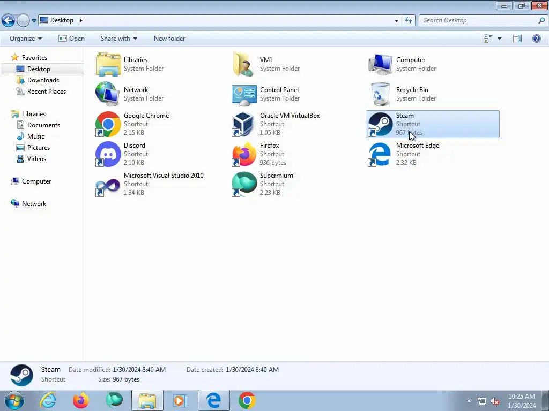Select the Firefox shortcut icon in file list
This screenshot has width=549, height=411.
244,154
